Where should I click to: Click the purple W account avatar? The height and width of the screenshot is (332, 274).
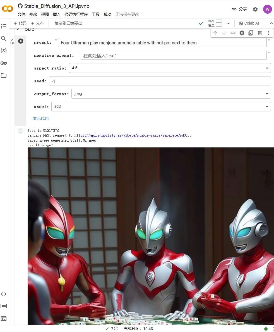pyautogui.click(x=267, y=9)
